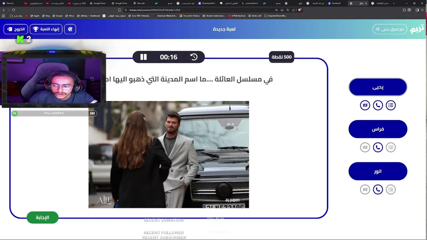Click the translate page icon
The height and width of the screenshot is (240, 427).
(x=276, y=10)
